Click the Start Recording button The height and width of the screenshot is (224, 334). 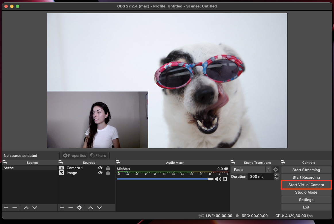[306, 178]
